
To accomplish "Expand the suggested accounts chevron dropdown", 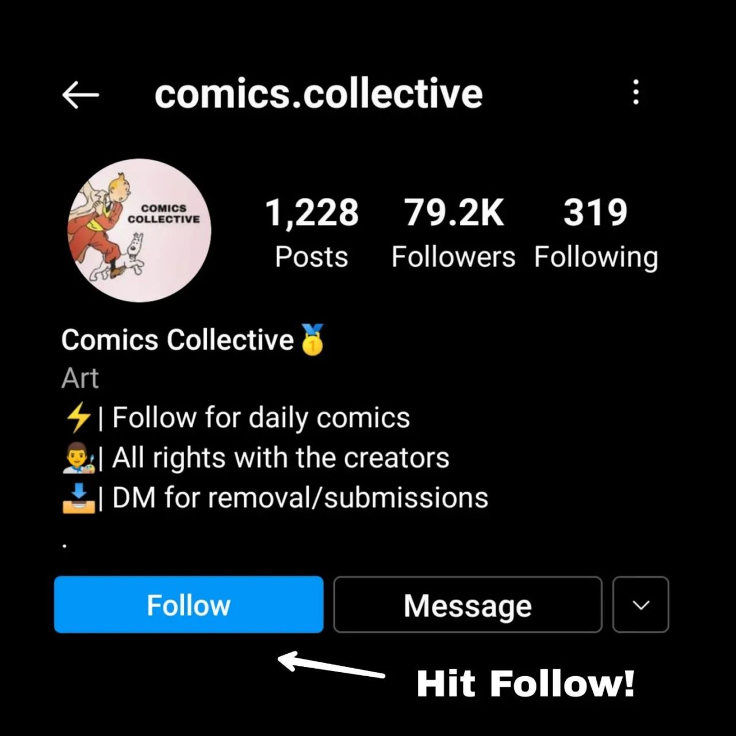I will [x=641, y=605].
